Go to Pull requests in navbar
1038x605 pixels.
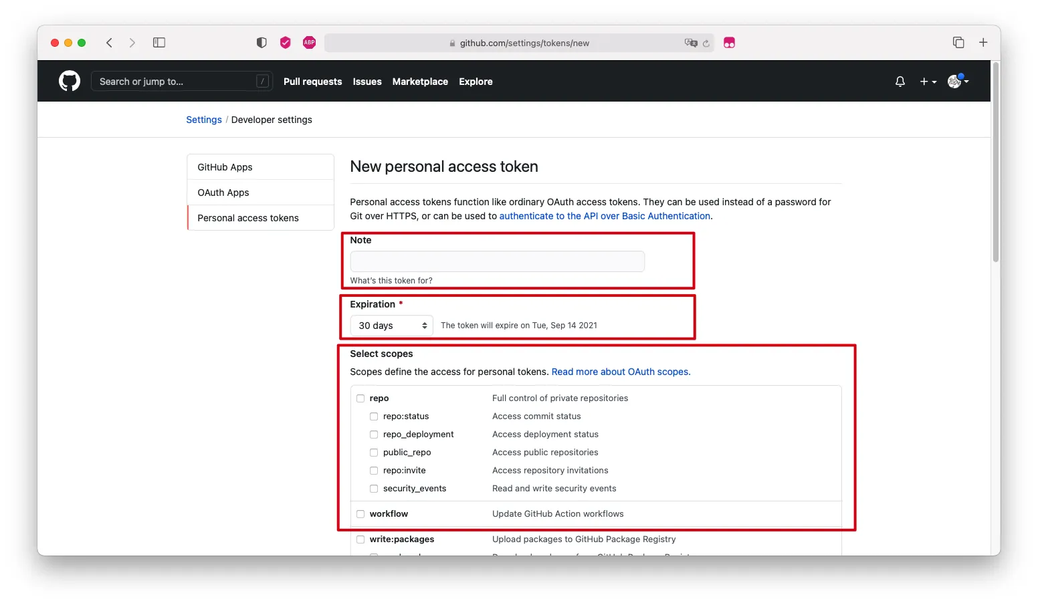[312, 82]
